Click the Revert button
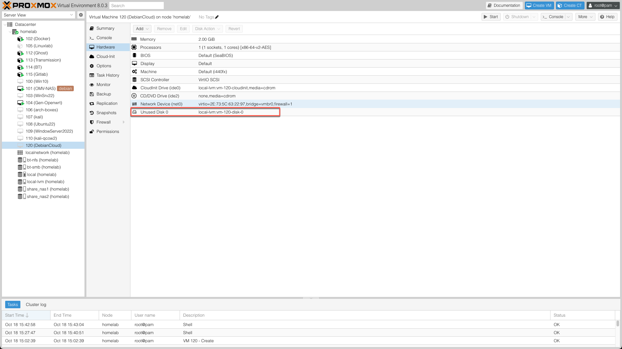The width and height of the screenshot is (622, 349). point(234,29)
